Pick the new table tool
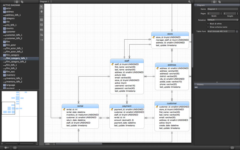This screenshot has width=240, height=150. point(41,19)
